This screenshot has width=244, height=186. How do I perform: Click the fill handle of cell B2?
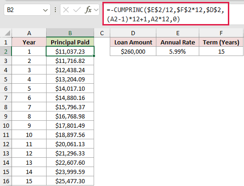94,56
